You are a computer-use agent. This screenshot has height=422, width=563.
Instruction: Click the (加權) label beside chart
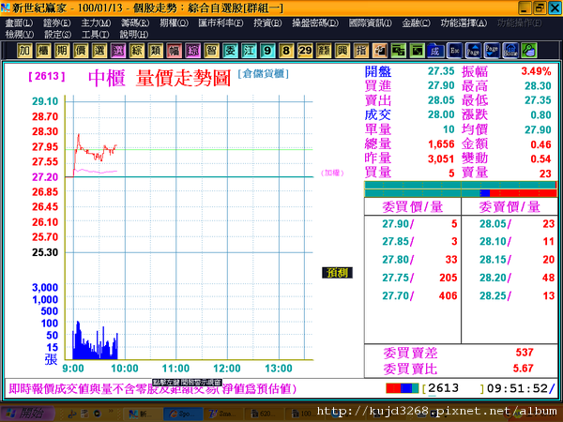332,173
